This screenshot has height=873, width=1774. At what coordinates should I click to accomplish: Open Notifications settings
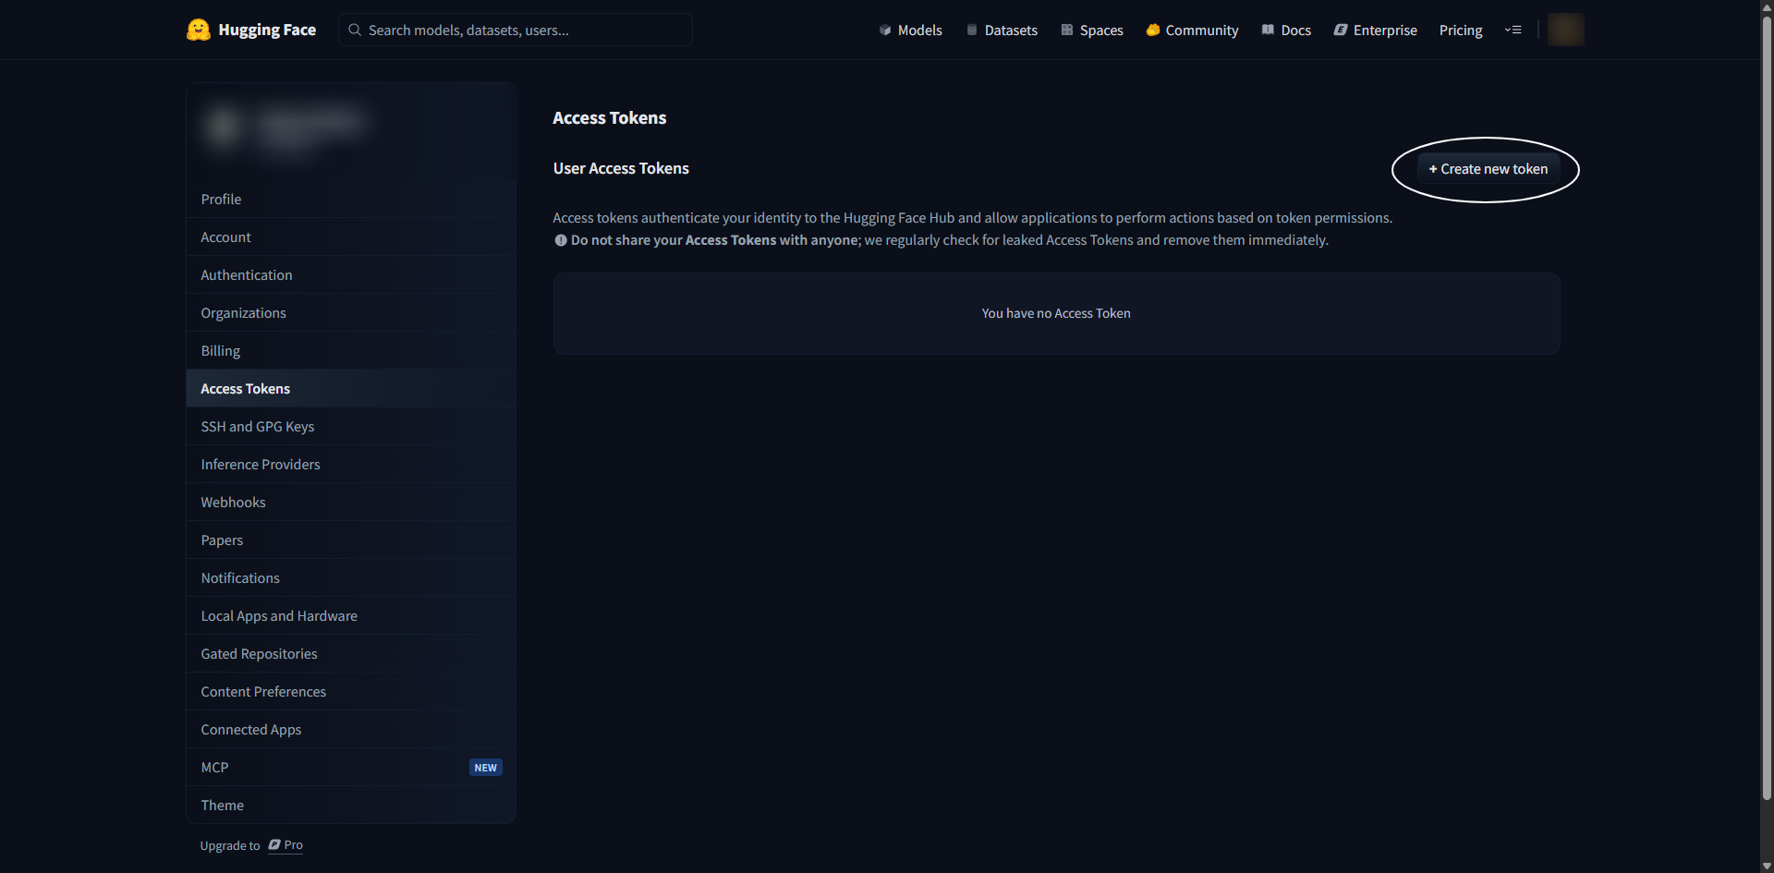pos(351,577)
